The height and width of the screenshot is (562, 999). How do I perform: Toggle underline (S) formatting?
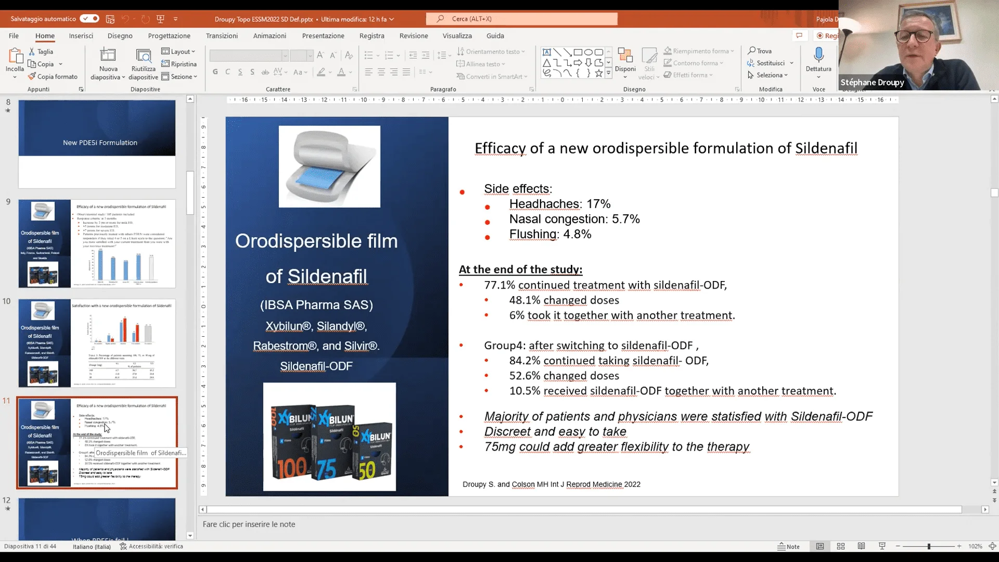point(240,72)
